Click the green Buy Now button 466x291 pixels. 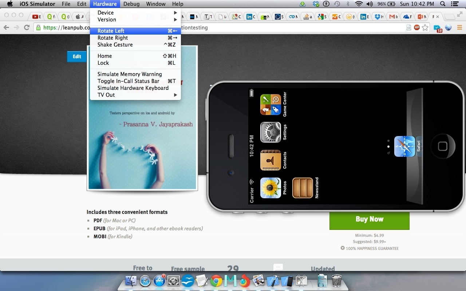coord(369,219)
